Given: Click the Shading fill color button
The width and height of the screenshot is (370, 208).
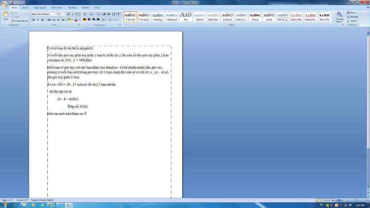Looking at the screenshot, I should pos(110,19).
